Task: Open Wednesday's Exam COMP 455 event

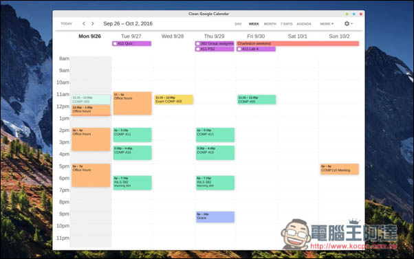Action: (x=174, y=100)
